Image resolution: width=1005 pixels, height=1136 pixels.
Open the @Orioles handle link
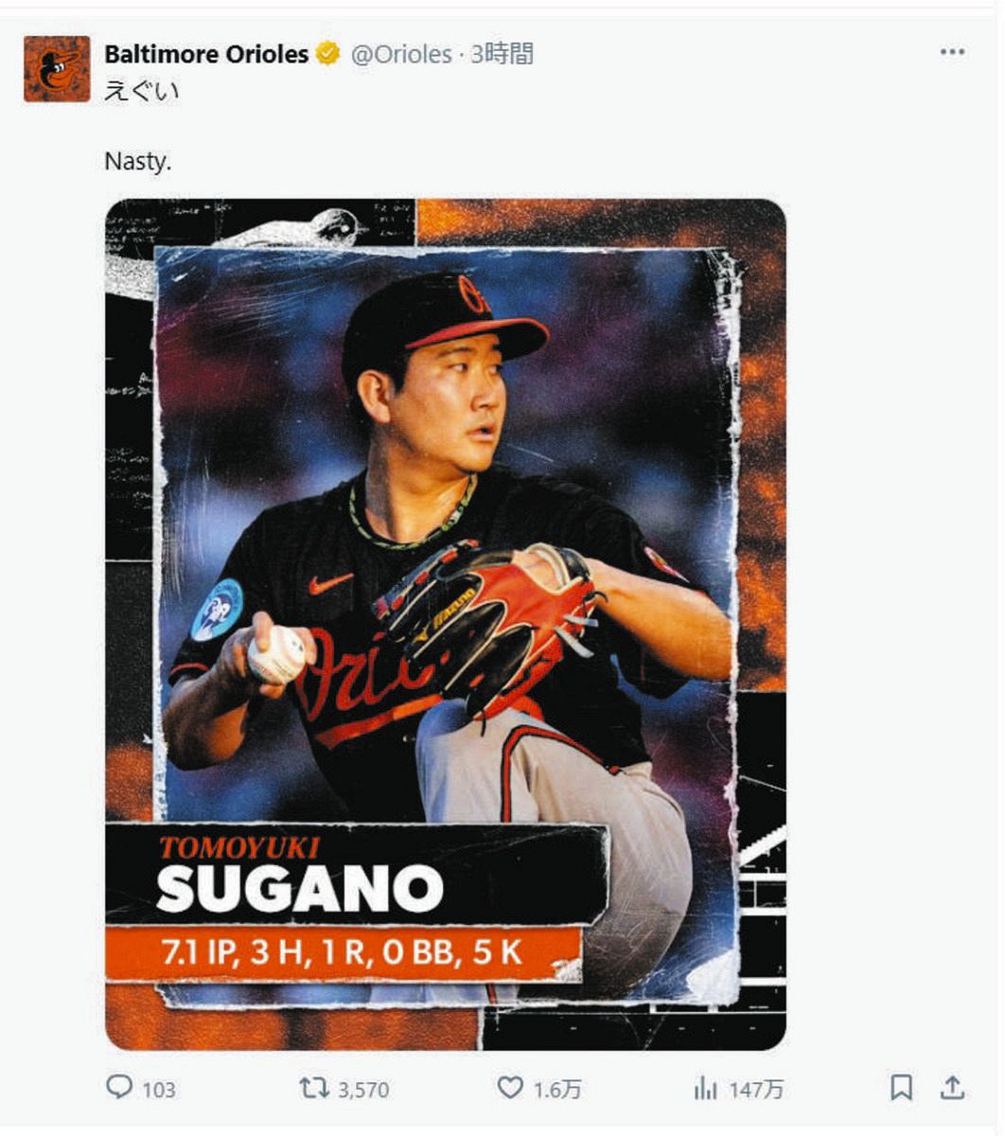pyautogui.click(x=401, y=54)
